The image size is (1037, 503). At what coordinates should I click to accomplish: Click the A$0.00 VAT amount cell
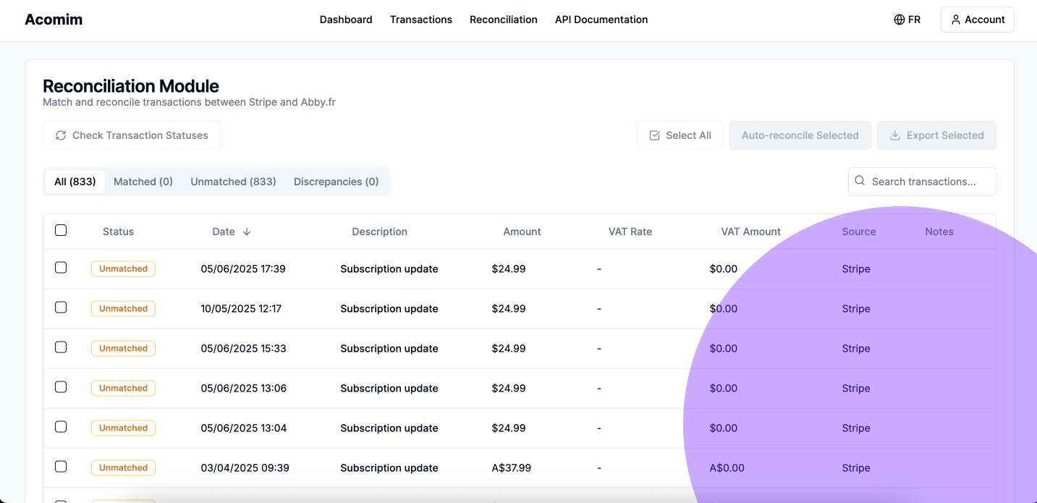(727, 468)
